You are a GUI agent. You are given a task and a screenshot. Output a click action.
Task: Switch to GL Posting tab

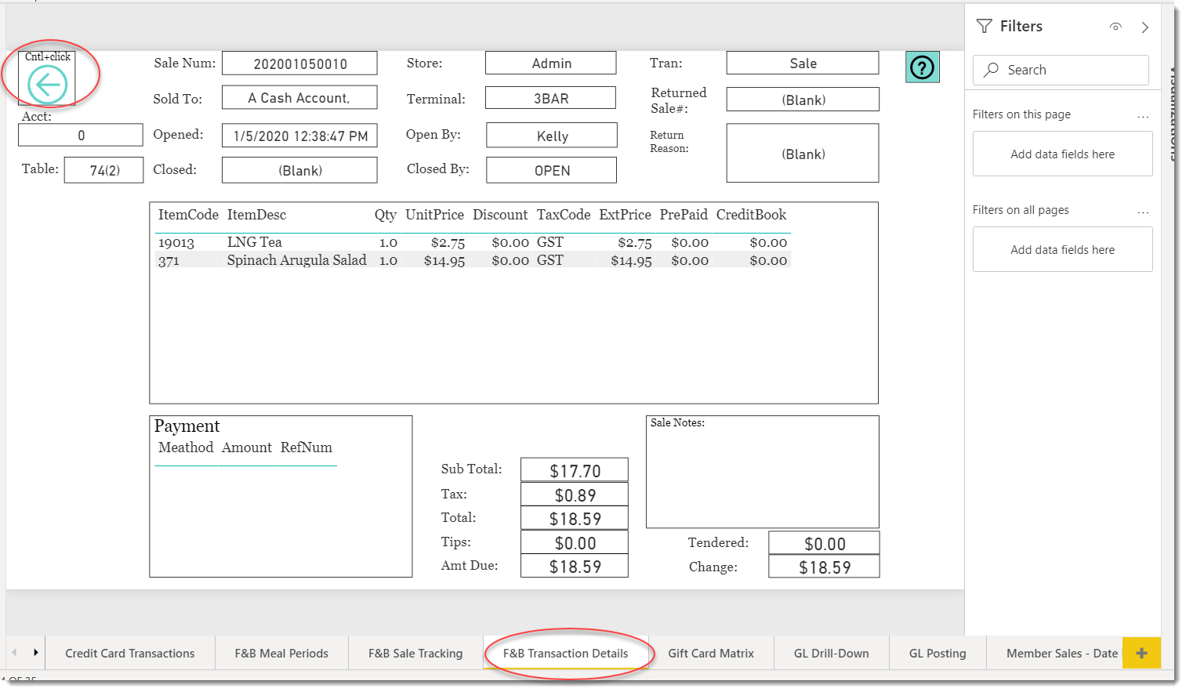pos(938,653)
